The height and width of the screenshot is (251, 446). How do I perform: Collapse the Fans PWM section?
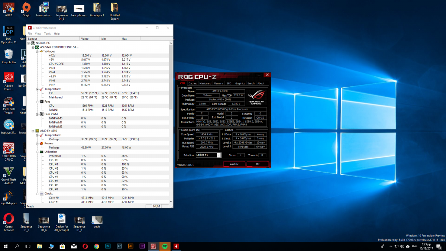coord(37,114)
